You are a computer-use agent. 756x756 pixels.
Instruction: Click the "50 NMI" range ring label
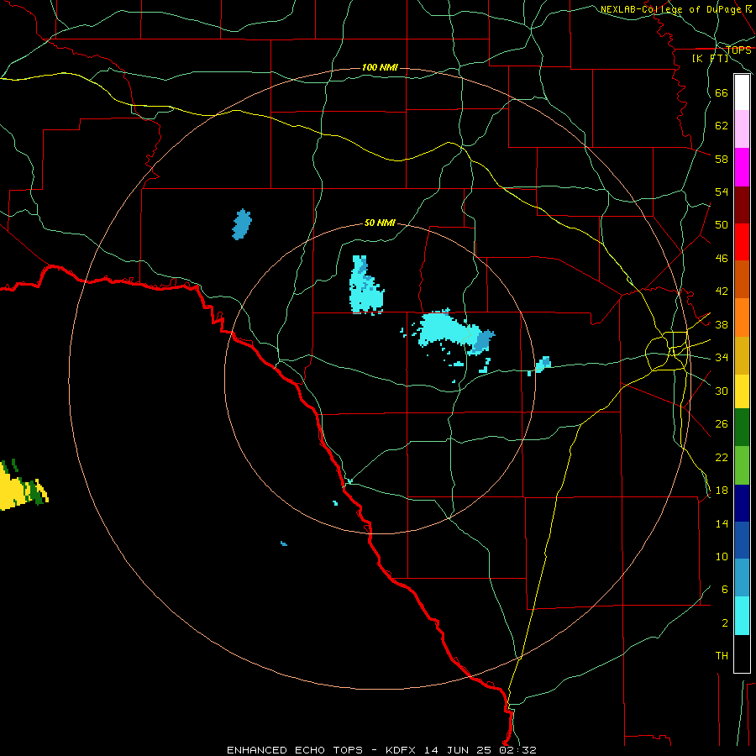click(x=380, y=223)
